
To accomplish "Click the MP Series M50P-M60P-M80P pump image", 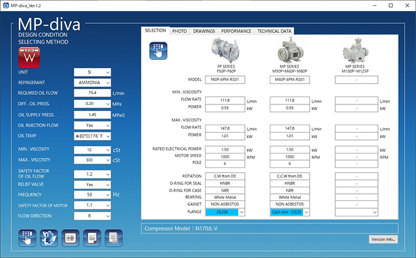I will pos(290,50).
